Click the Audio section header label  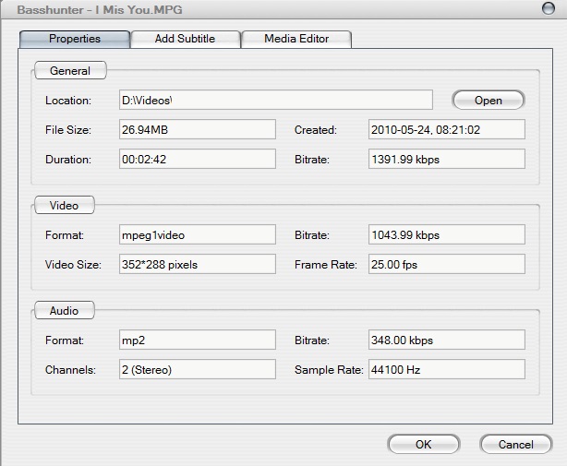click(64, 310)
